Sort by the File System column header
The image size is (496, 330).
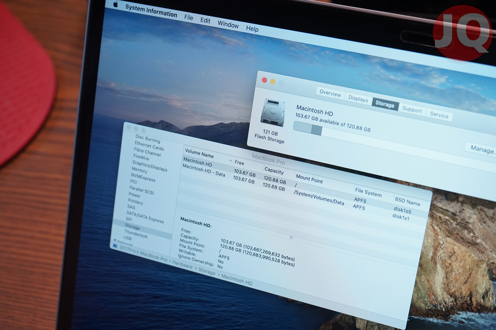tap(368, 192)
